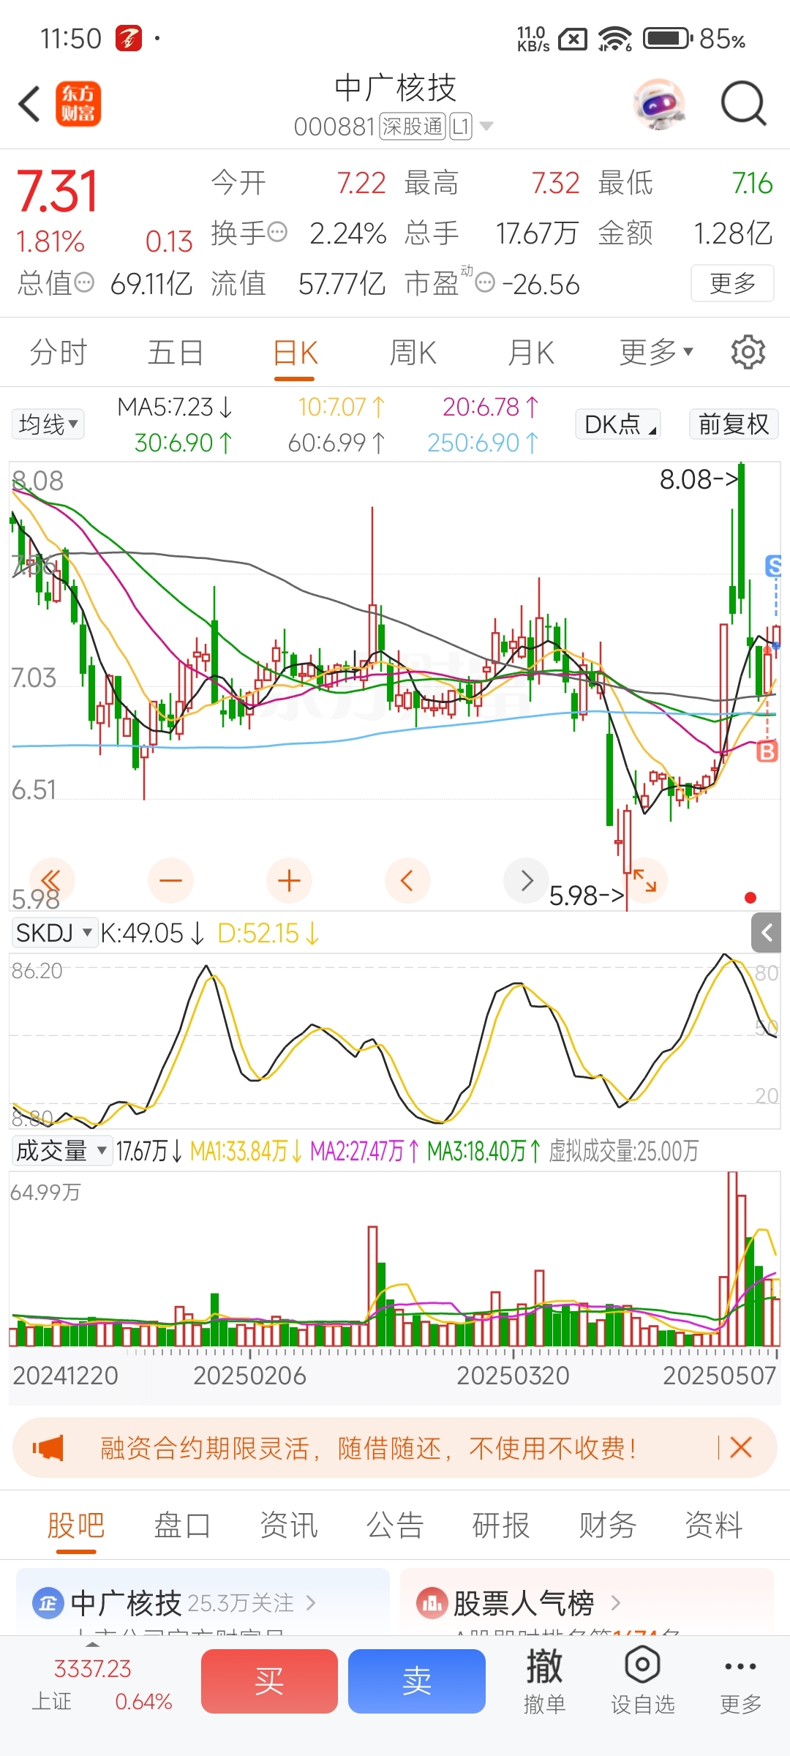Open 中广核技 company account card

(203, 1604)
